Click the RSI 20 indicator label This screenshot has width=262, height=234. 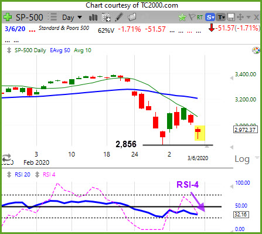(x=22, y=175)
